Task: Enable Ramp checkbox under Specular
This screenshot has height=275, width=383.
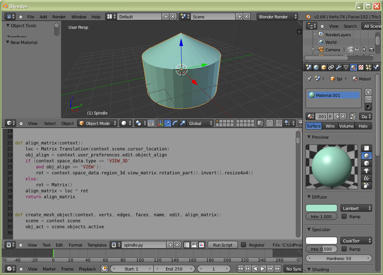Action: (344, 249)
